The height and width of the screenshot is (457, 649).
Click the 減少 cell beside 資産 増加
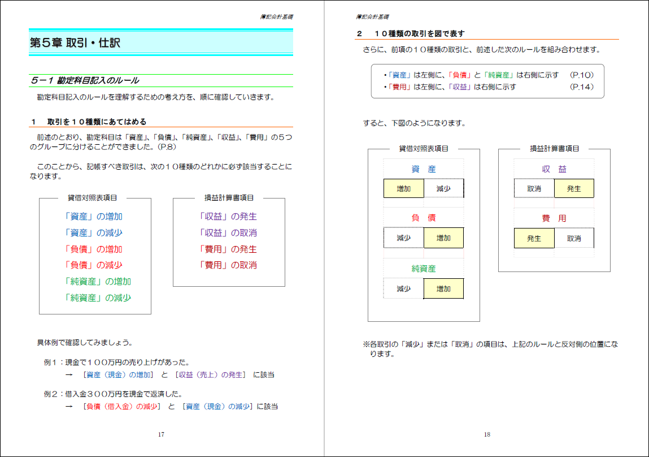tap(443, 188)
